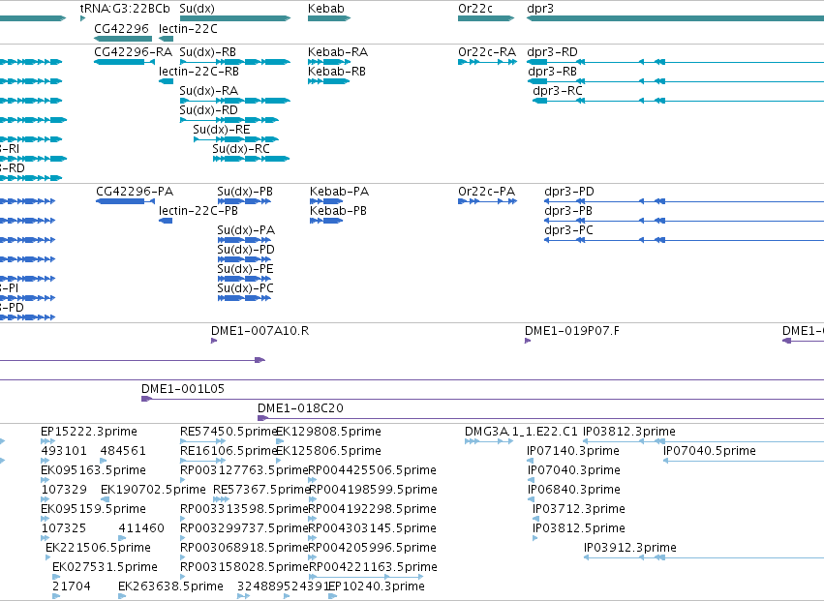This screenshot has height=601, width=824.
Task: Click protein Su(dx)-PB label
Action: pyautogui.click(x=245, y=192)
